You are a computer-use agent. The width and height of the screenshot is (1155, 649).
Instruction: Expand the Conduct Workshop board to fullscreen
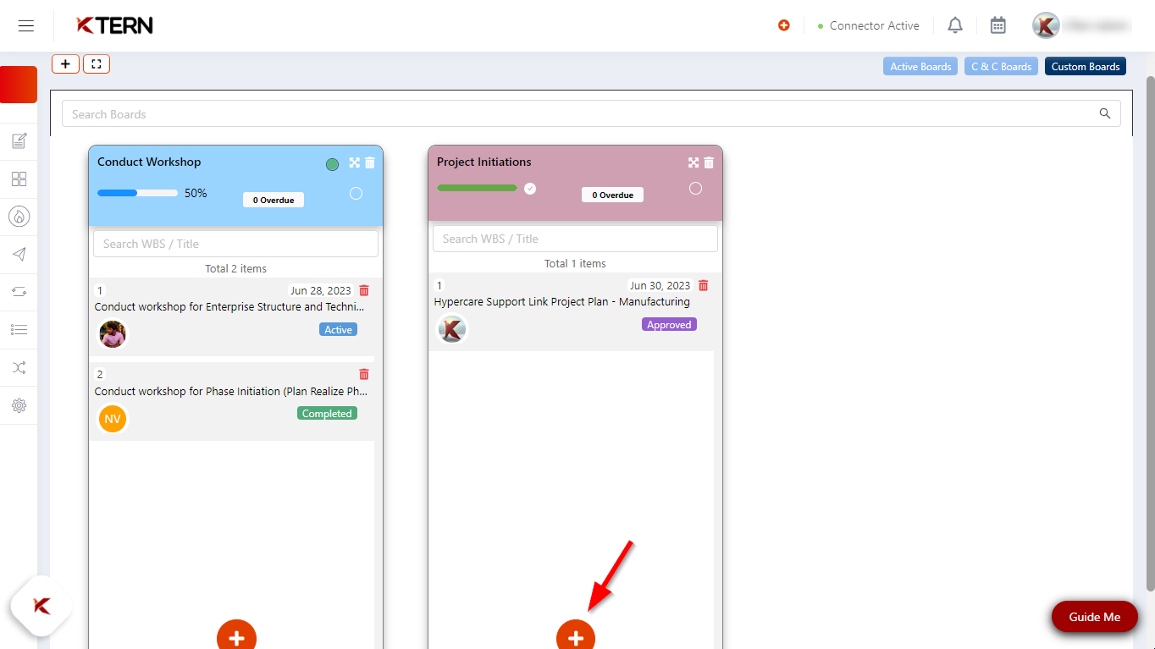pyautogui.click(x=354, y=162)
